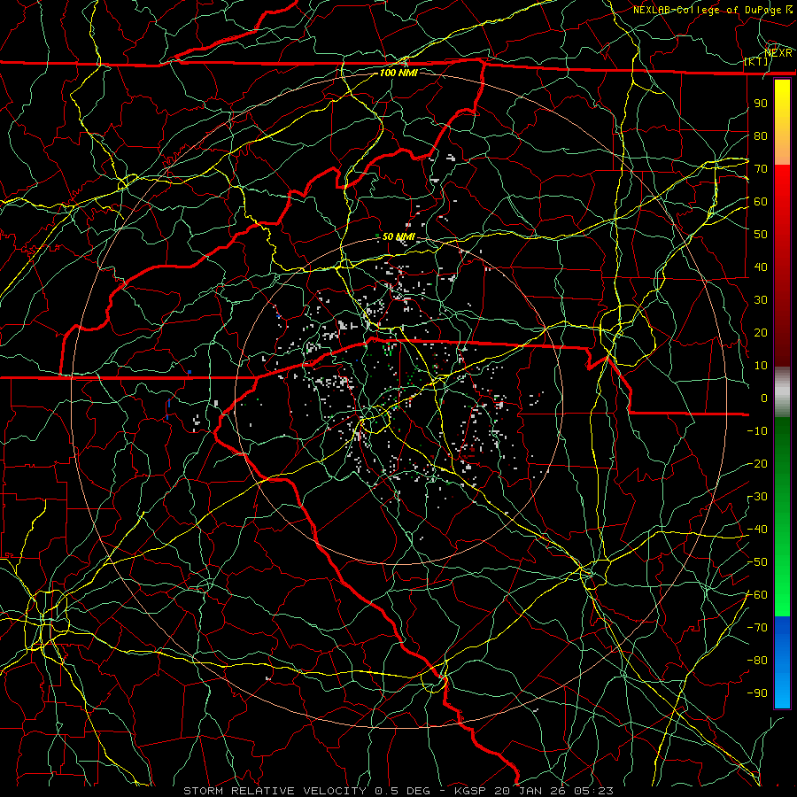The height and width of the screenshot is (797, 797).
Task: Click the orange 70-knot band on color scale
Action: coord(782,155)
